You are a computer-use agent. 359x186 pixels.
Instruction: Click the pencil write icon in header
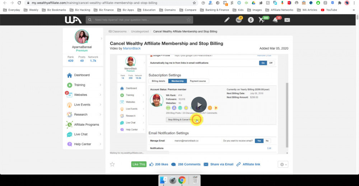[x=227, y=20]
